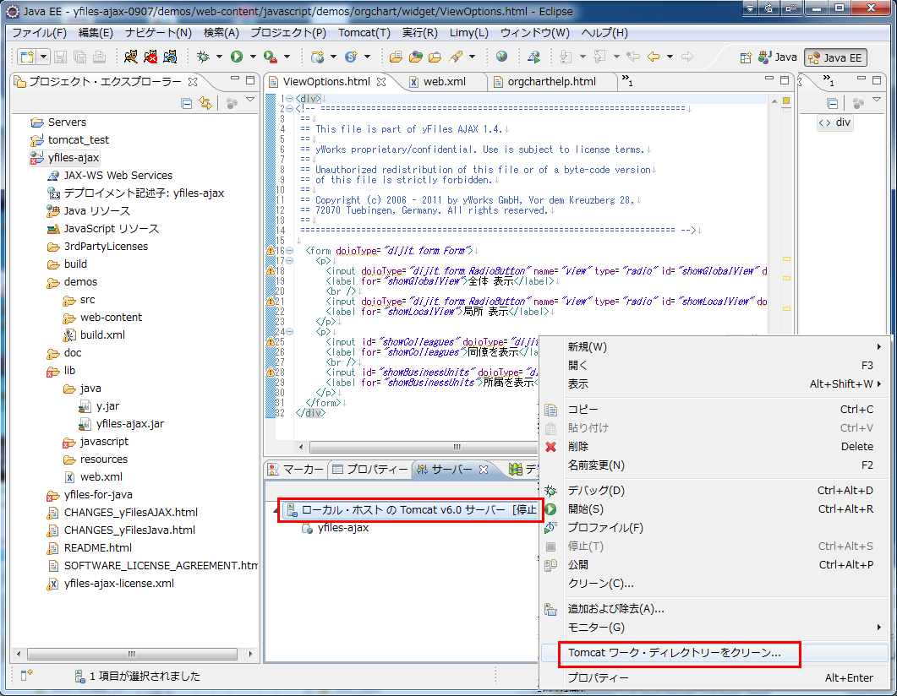Click the Start Tomcat toolbar icon
The height and width of the screenshot is (696, 897).
[x=130, y=57]
